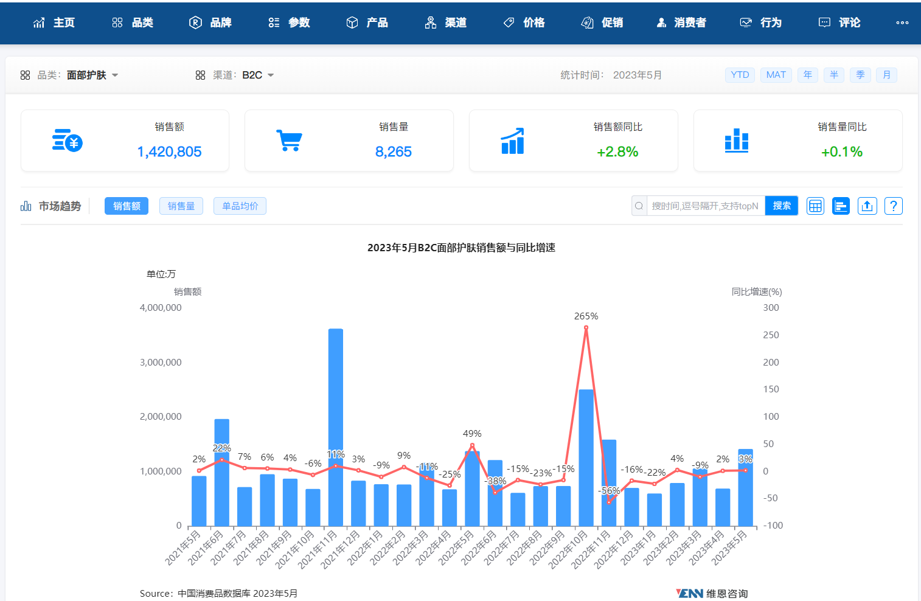Select the 年 yearly period

[x=807, y=75]
